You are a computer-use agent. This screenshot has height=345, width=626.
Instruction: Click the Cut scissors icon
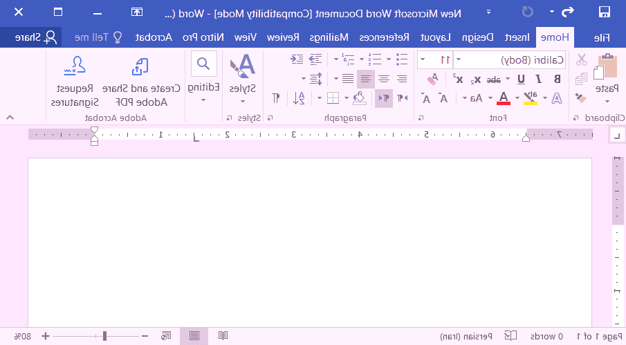pos(581,60)
